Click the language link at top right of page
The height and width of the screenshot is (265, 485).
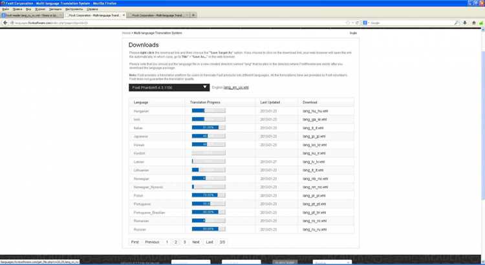coord(353,33)
